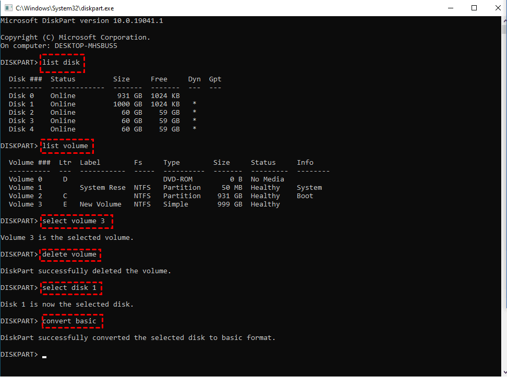Minimize the DiskPart console window
The height and width of the screenshot is (377, 507).
[x=450, y=8]
